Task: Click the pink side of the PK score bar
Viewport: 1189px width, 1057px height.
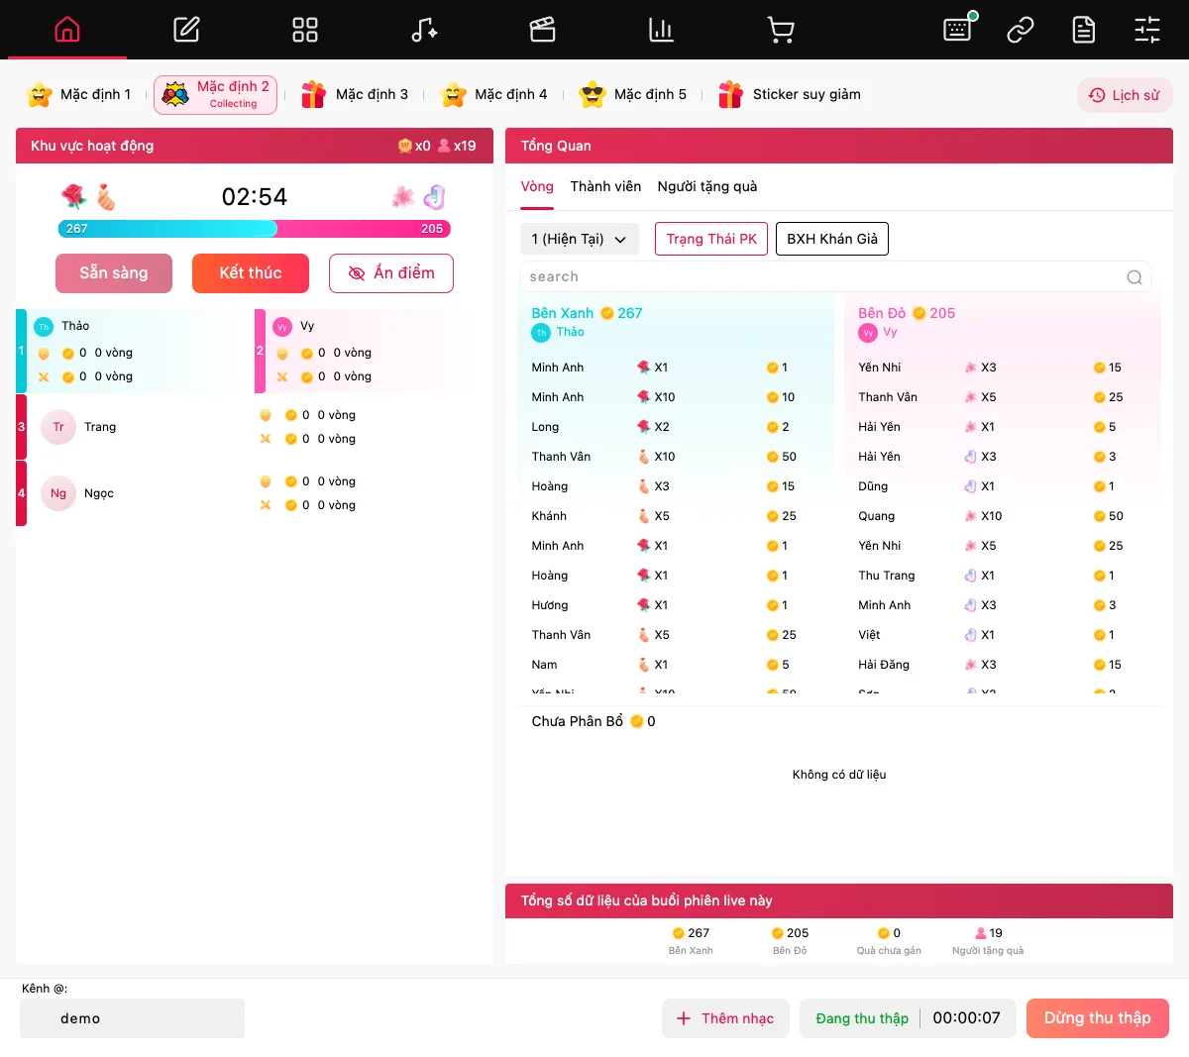Action: [364, 229]
